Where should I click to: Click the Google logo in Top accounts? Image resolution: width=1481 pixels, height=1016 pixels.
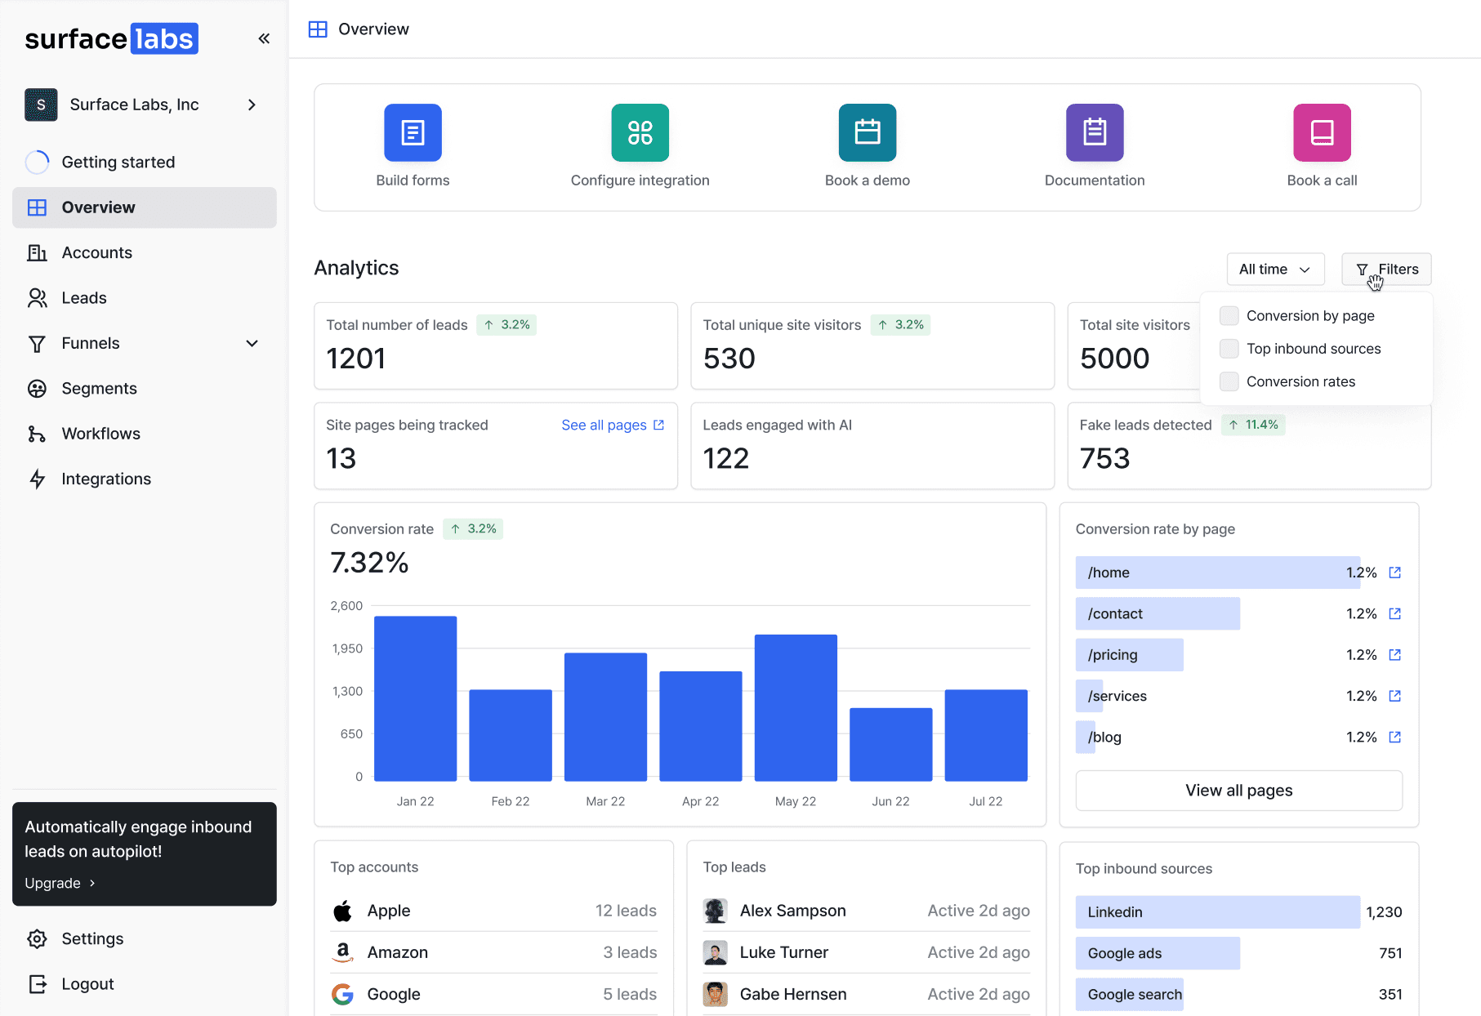coord(342,994)
